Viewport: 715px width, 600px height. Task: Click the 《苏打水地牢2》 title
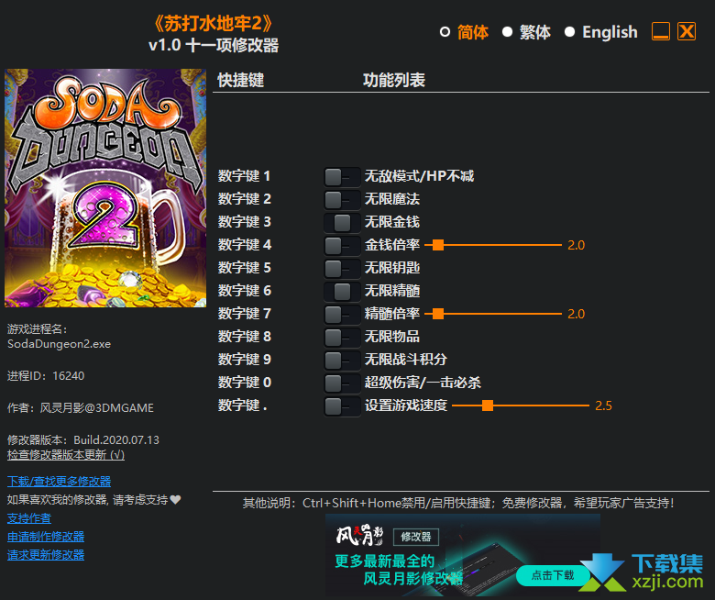214,24
